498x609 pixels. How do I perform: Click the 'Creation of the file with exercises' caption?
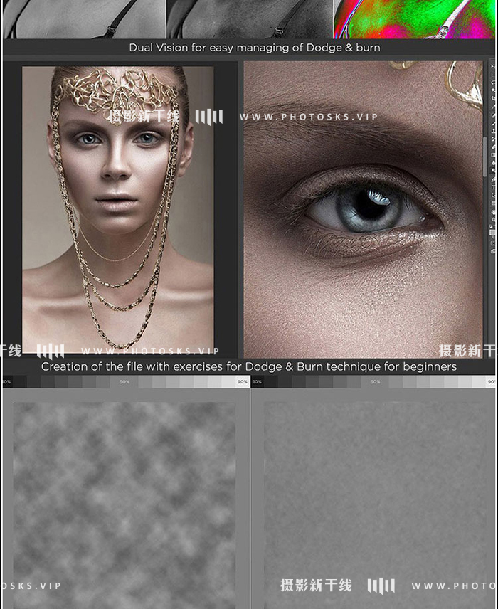(x=249, y=366)
